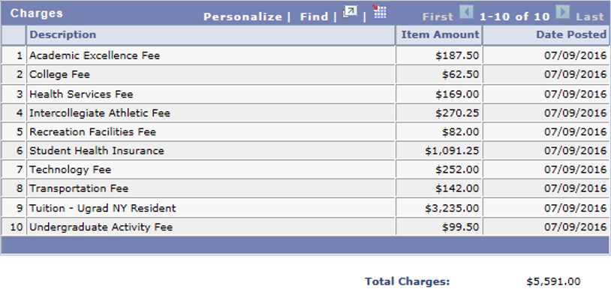Open the View All popup window icon
611x292 pixels.
(x=350, y=12)
